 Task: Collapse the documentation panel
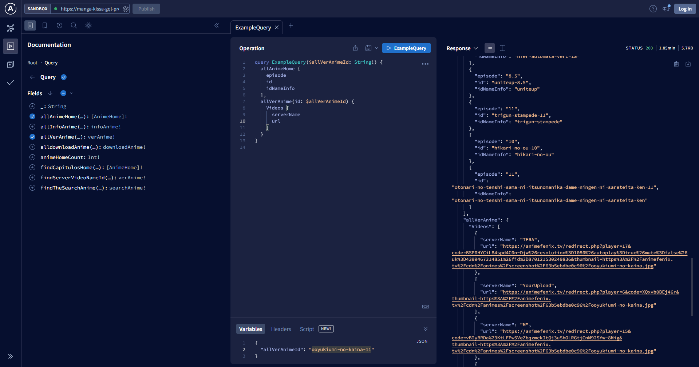click(x=217, y=25)
